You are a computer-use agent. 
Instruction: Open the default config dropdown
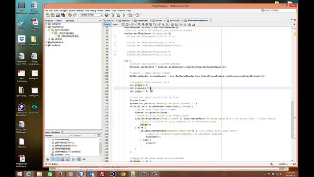91,15
